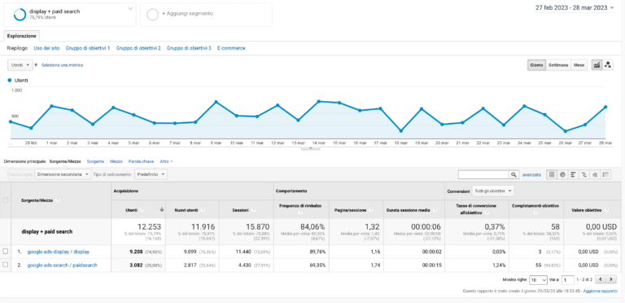Viewport: 625px width, 303px height.
Task: Click the magnifier search icon
Action: click(x=514, y=174)
